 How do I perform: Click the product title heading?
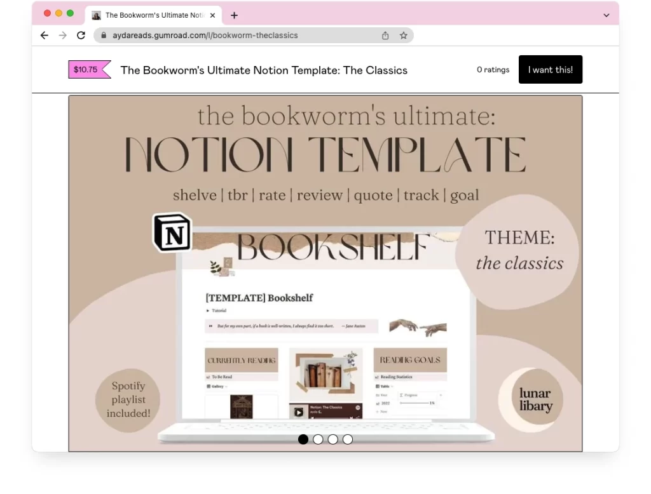click(264, 70)
